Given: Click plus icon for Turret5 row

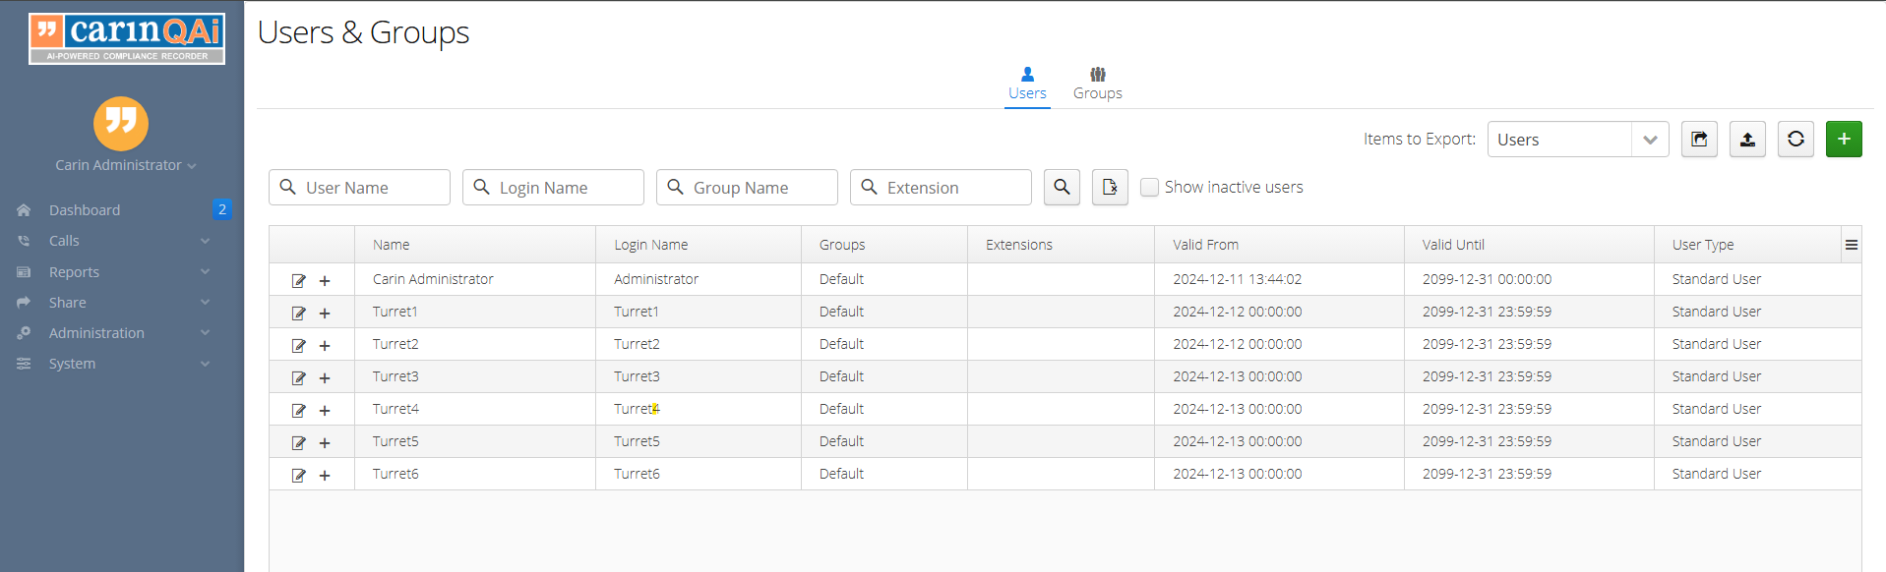Looking at the screenshot, I should [325, 443].
